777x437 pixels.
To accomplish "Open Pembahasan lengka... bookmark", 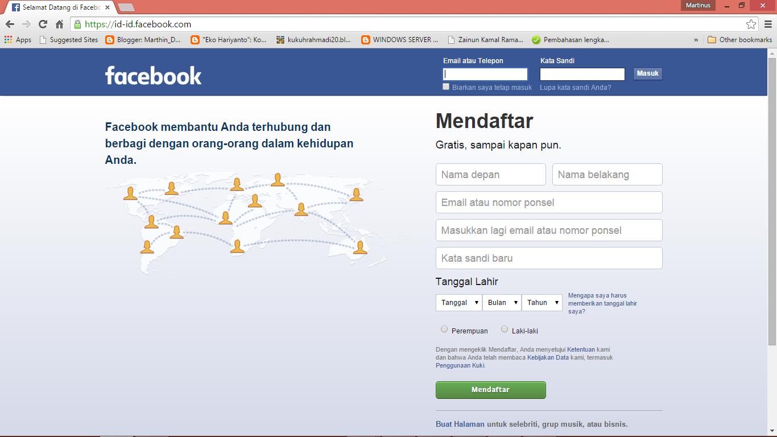I will tap(571, 40).
